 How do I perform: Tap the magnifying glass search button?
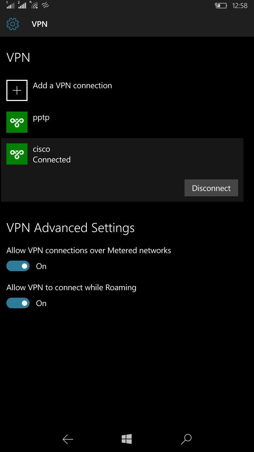point(186,439)
